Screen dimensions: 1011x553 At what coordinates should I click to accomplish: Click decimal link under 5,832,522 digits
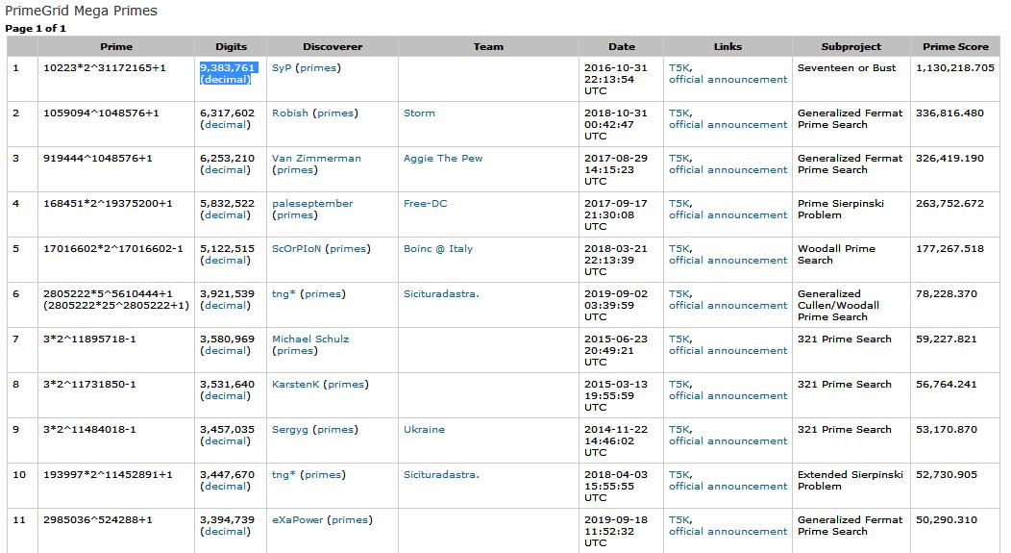pyautogui.click(x=225, y=215)
